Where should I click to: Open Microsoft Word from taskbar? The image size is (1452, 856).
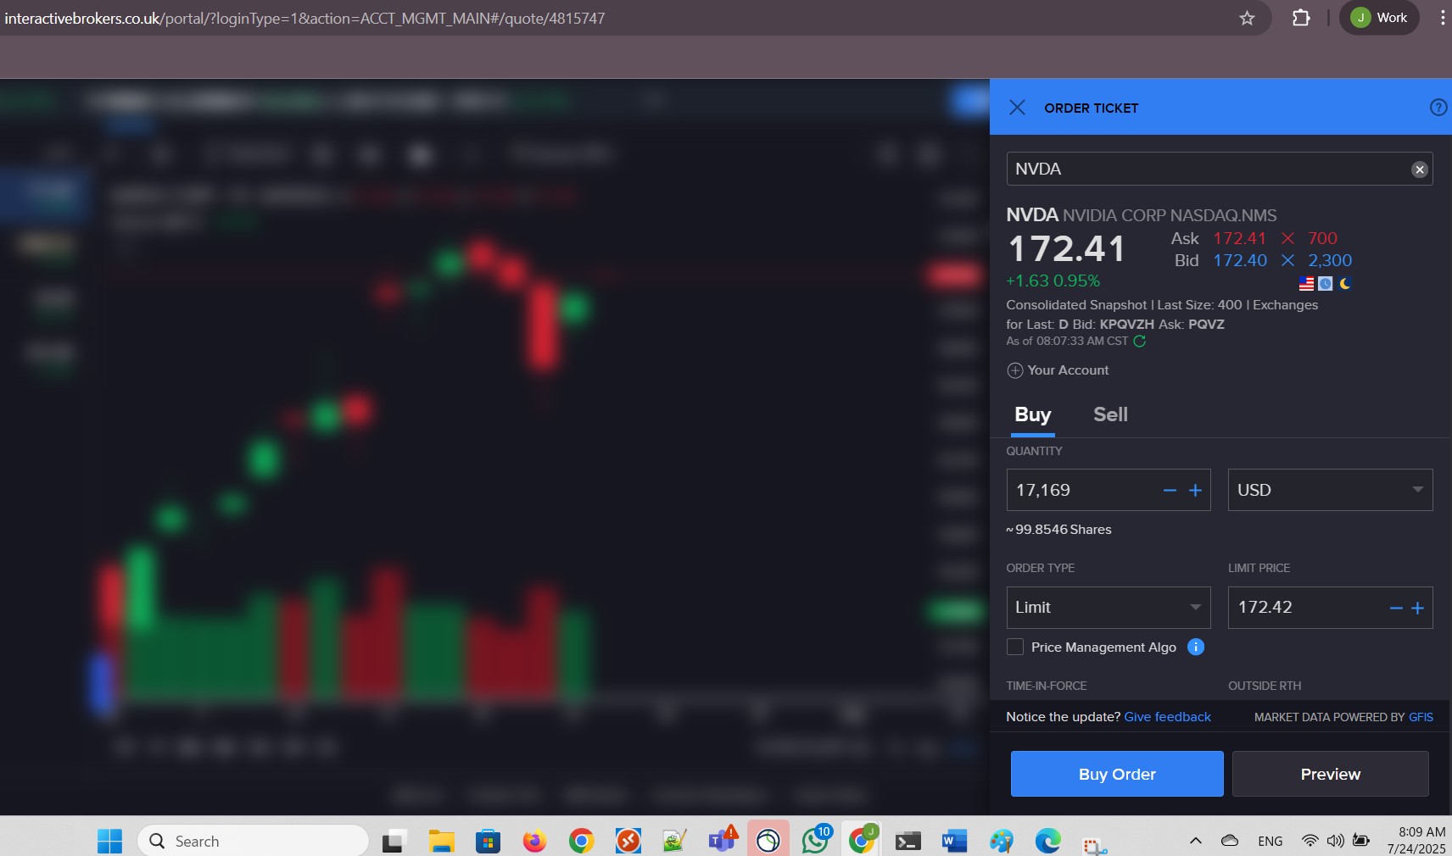point(954,841)
